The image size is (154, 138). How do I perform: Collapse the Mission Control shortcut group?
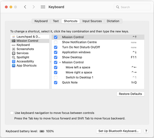pyautogui.click(x=60, y=62)
